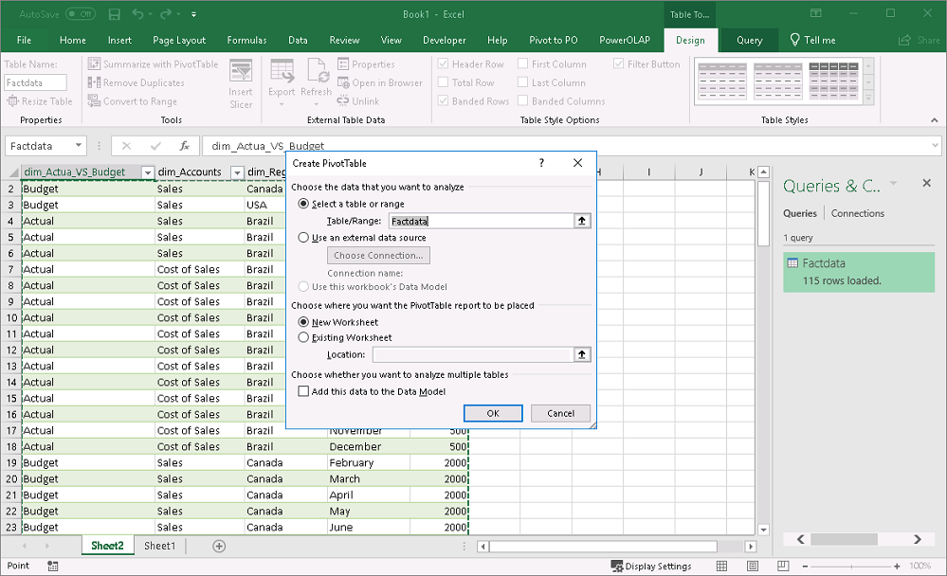Open Display Settings in status bar

(651, 566)
